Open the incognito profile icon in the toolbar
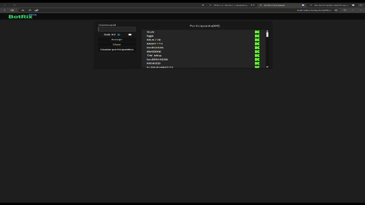365x205 pixels. click(x=12, y=10)
